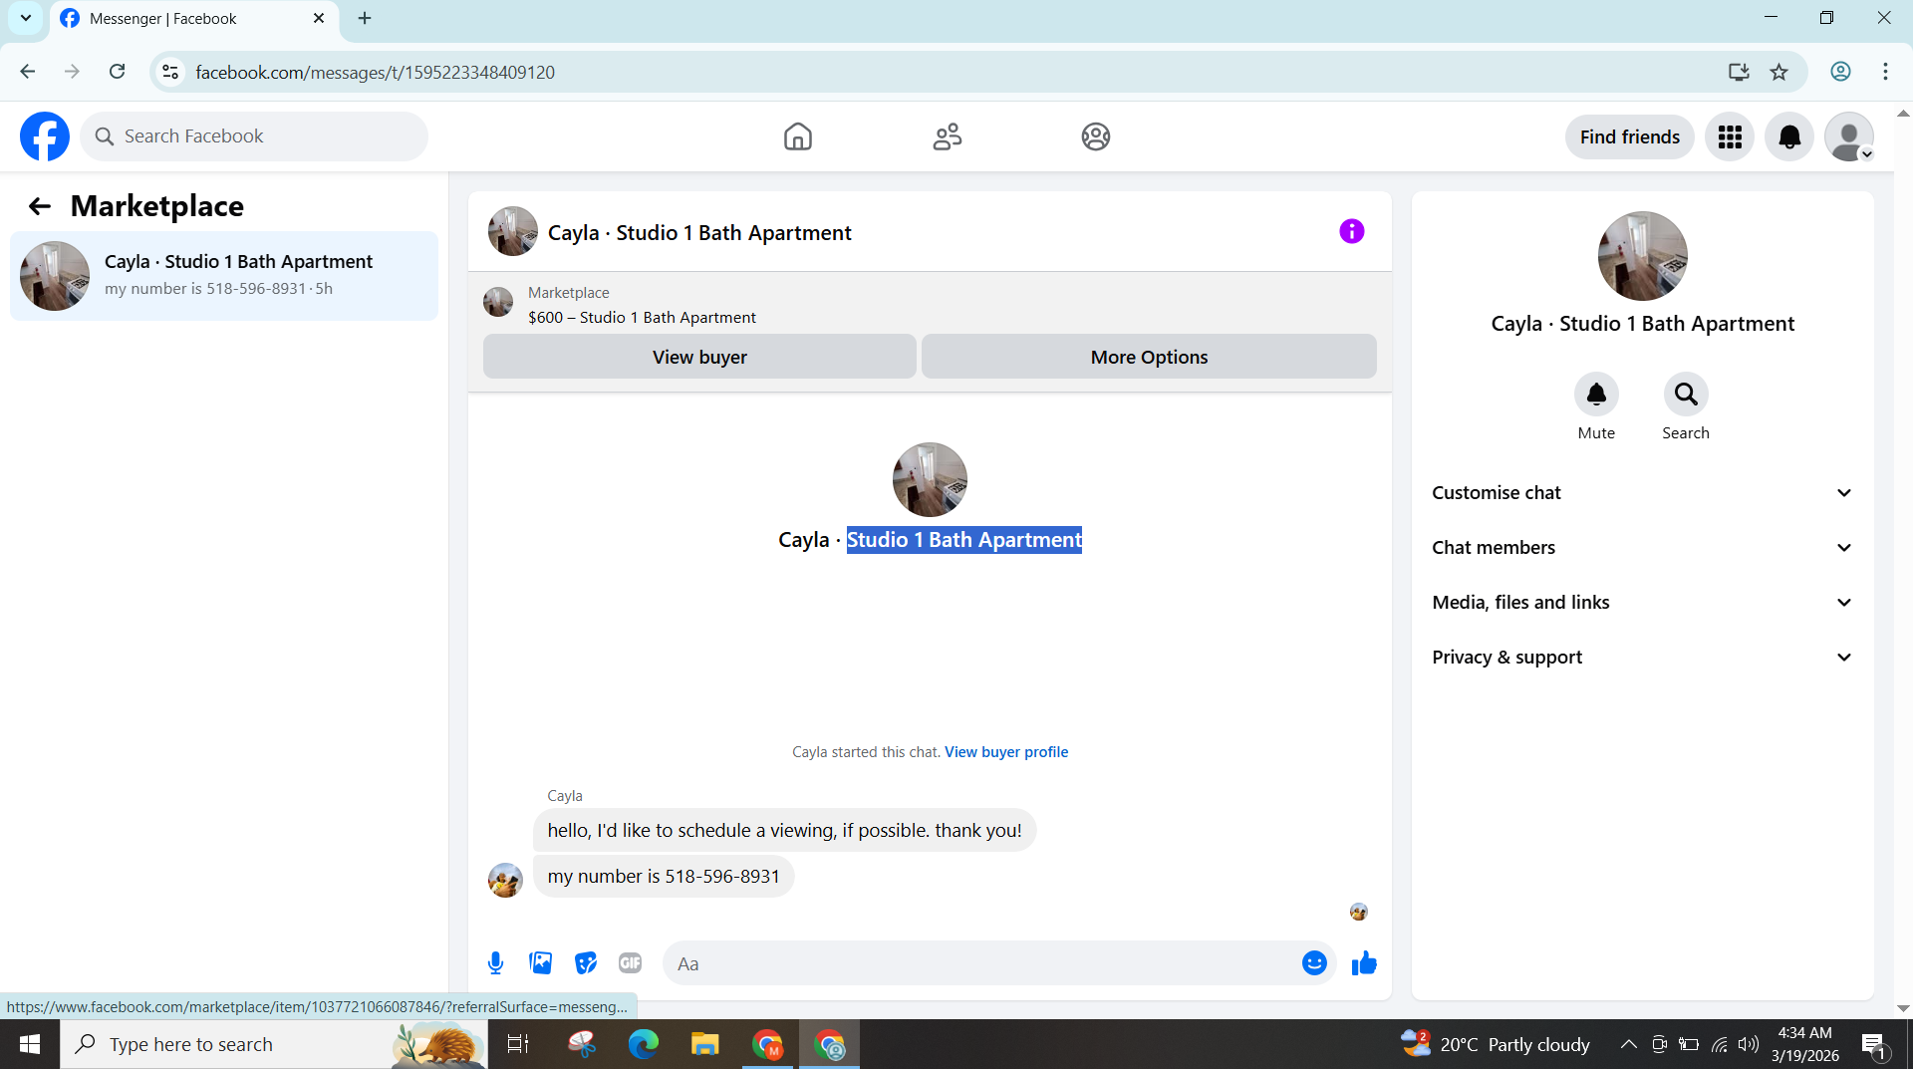Open the Facebook logo home link

click(x=45, y=136)
